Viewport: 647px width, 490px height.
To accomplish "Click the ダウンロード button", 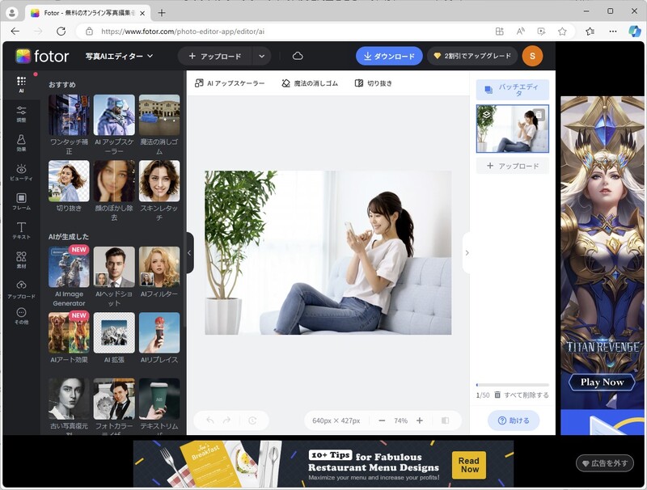I will point(391,56).
